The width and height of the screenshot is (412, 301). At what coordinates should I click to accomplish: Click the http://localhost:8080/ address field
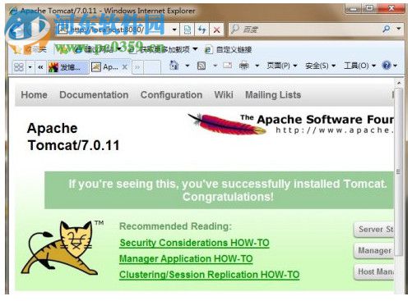[x=113, y=30]
